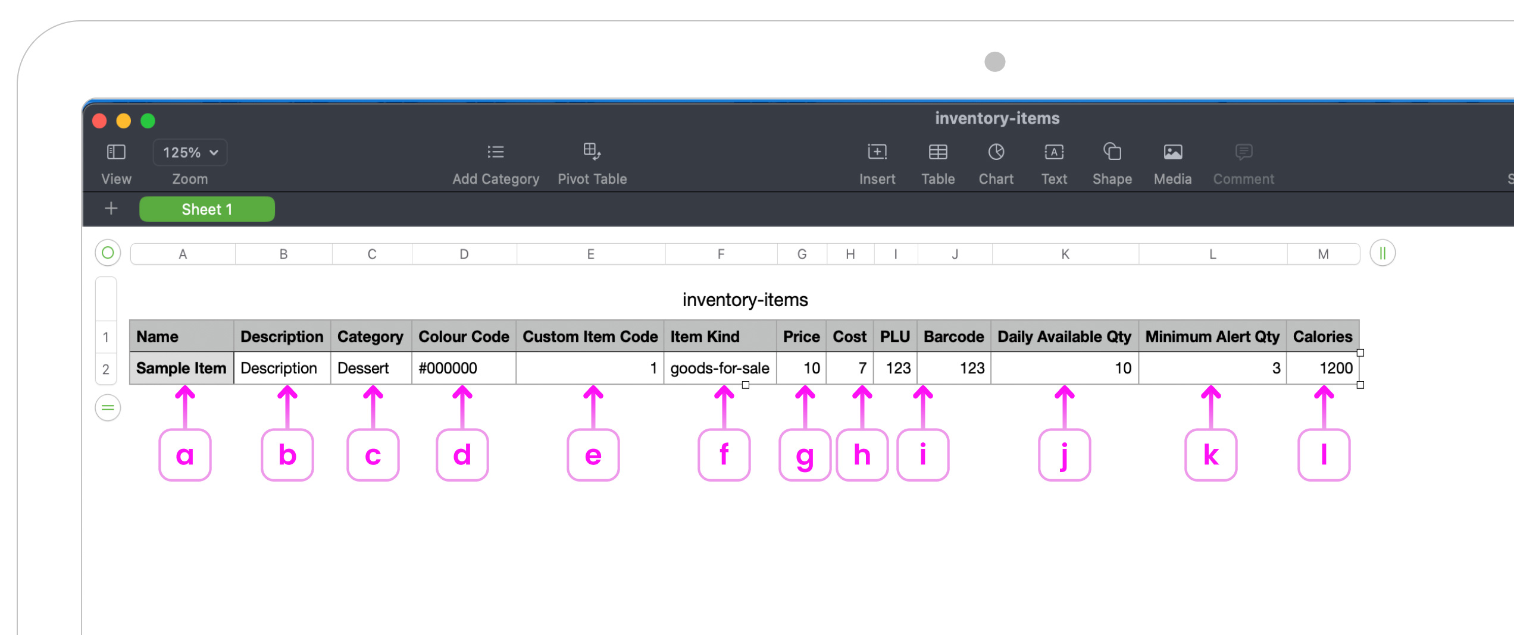
Task: Click the Comment icon
Action: [x=1243, y=152]
